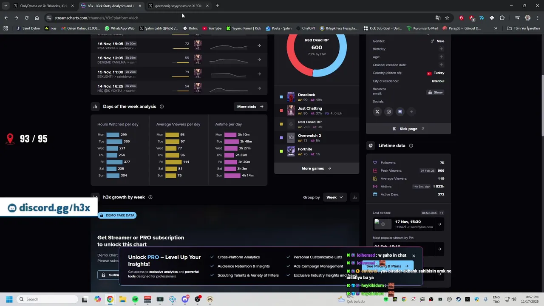
Task: Open the Discord social link icon
Action: coord(400,112)
